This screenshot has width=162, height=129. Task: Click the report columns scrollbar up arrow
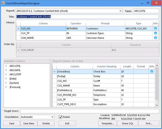click(157, 65)
